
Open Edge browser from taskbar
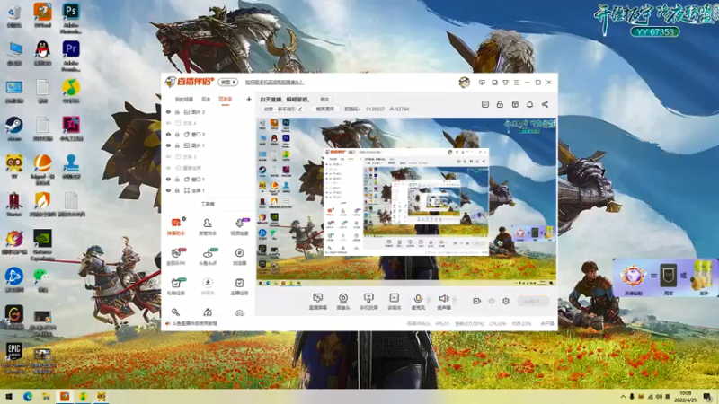28,397
